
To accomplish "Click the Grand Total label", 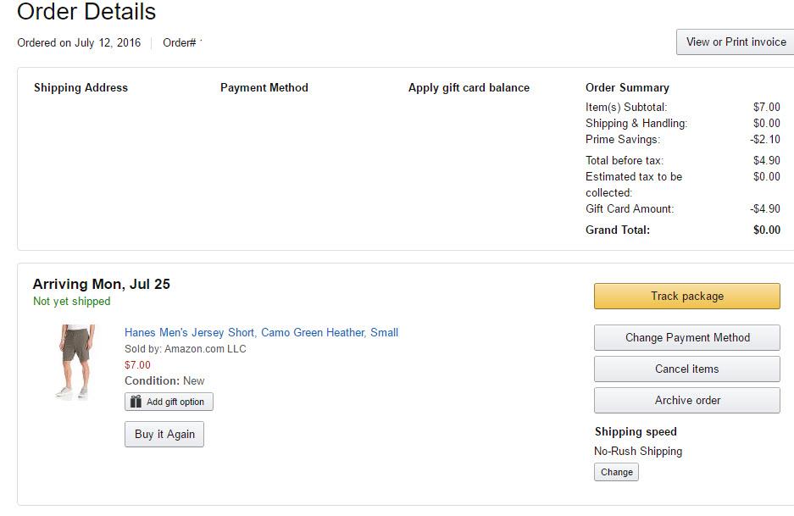I will [x=618, y=230].
